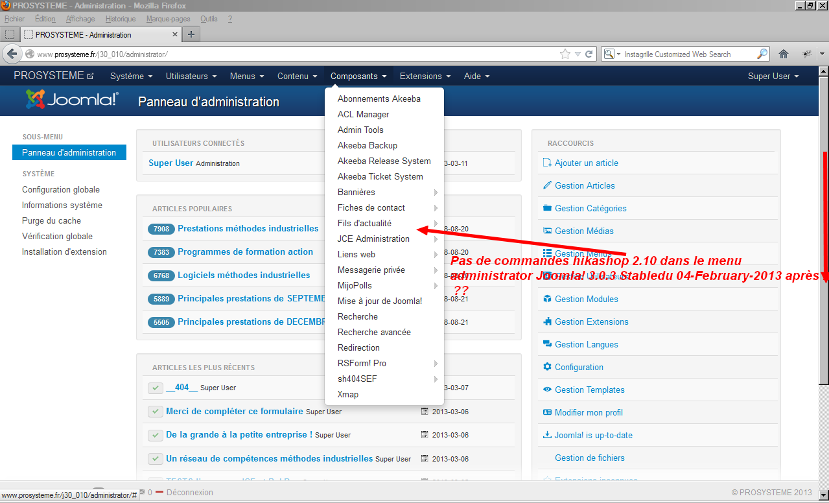
Task: Open Purge du cache link
Action: (x=51, y=220)
